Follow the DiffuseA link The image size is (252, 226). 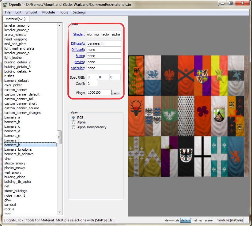tap(77, 43)
